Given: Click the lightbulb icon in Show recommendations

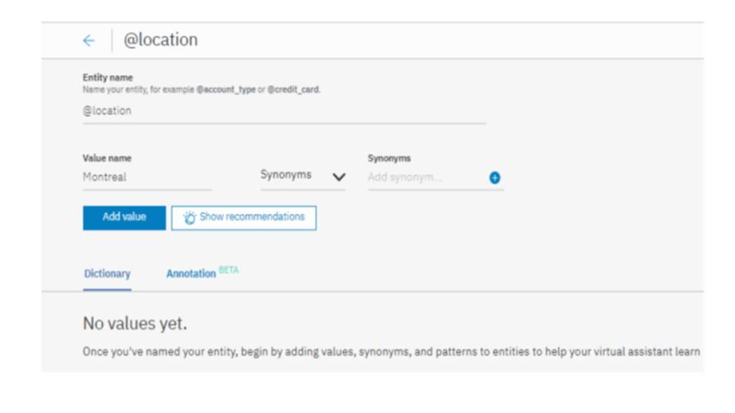Looking at the screenshot, I should (189, 217).
